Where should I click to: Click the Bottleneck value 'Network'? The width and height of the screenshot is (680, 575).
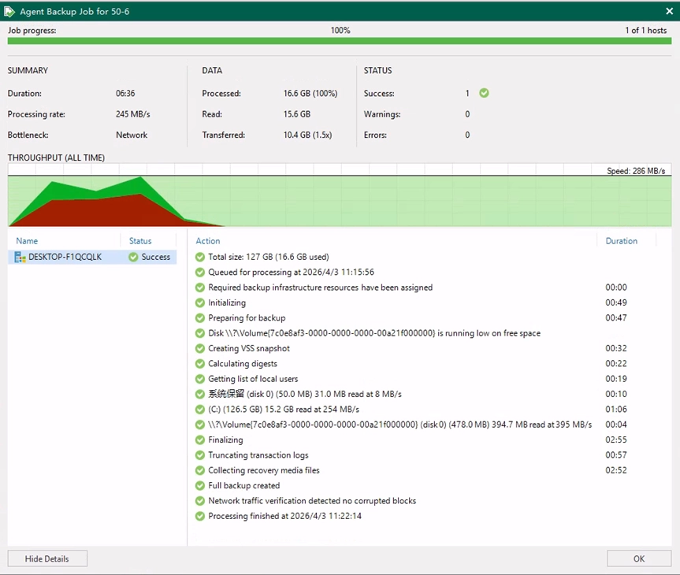(x=132, y=135)
